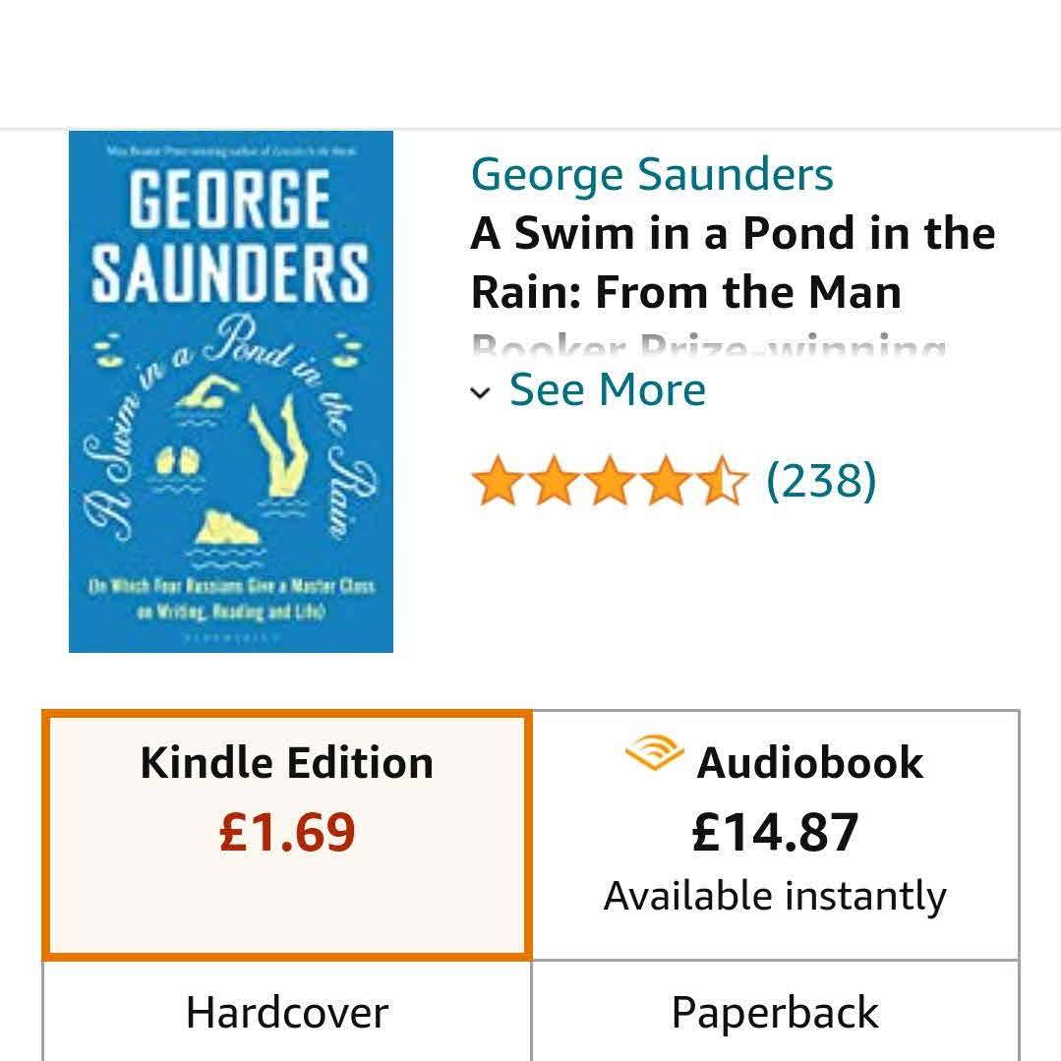Expand title using the See More chevron
The height and width of the screenshot is (1061, 1061).
click(x=480, y=393)
